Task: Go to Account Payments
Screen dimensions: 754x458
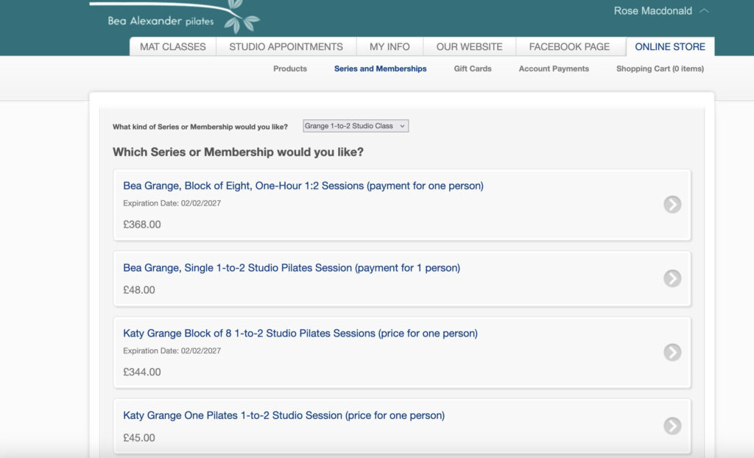Action: [x=554, y=68]
